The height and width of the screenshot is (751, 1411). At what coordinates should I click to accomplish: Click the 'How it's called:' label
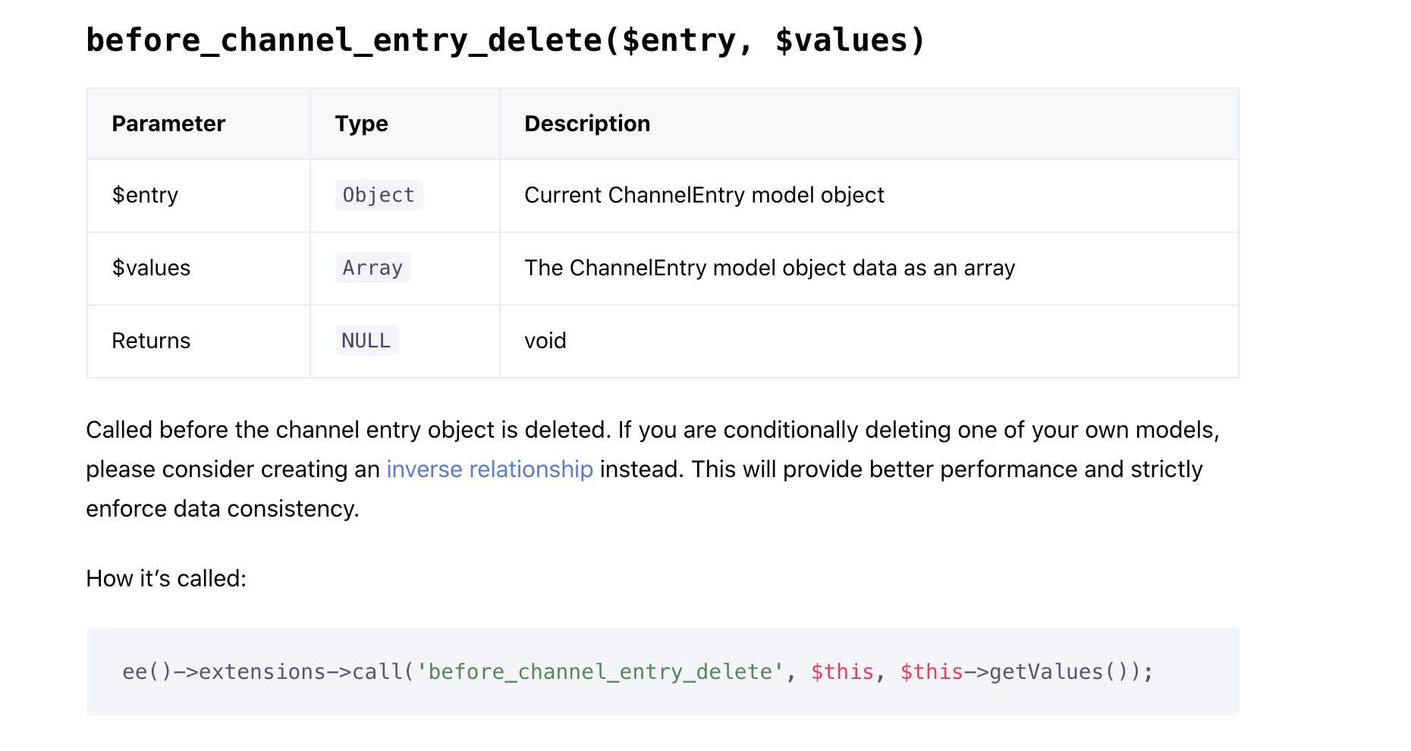pyautogui.click(x=166, y=578)
